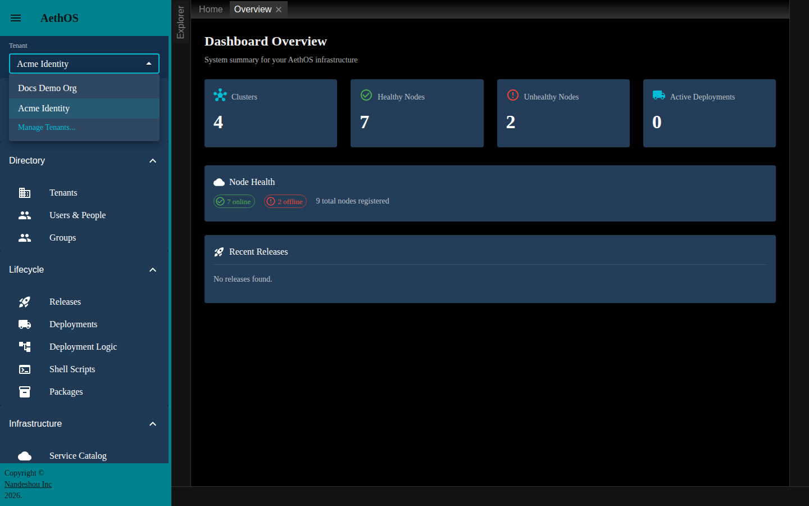The image size is (809, 506).
Task: Follow the Nandeshou Inc link
Action: pyautogui.click(x=28, y=484)
